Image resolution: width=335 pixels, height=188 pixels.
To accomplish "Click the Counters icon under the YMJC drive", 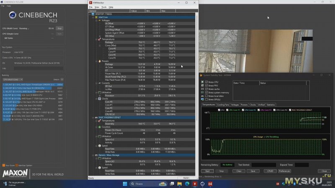I will click(100, 127).
